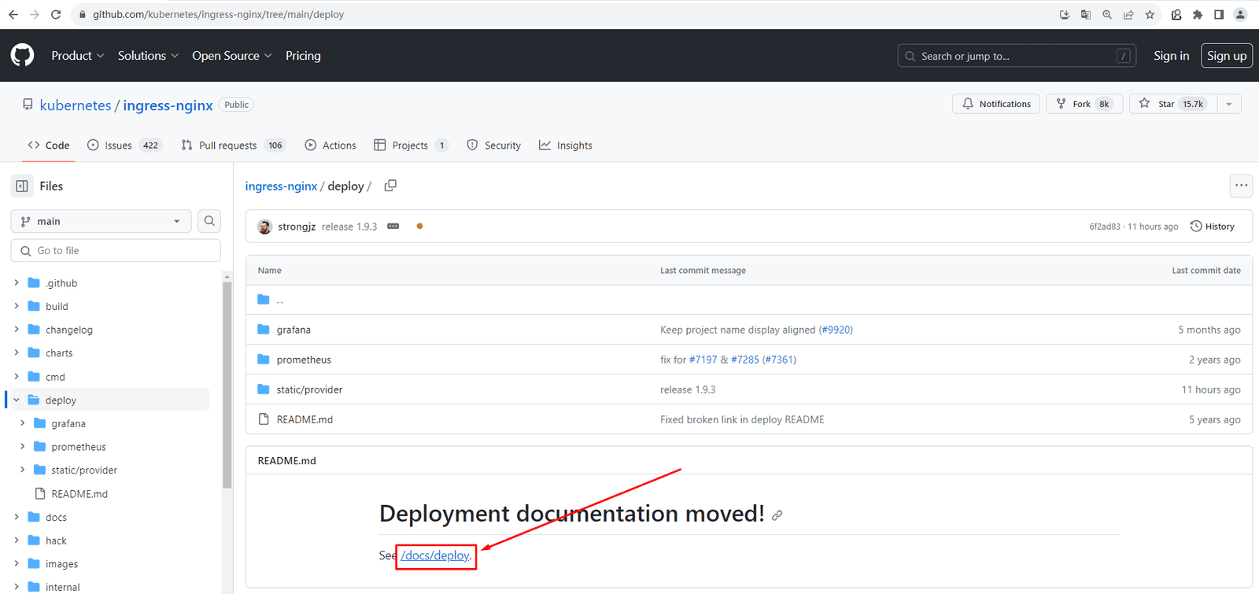Viewport: 1259px width, 594px height.
Task: Click the browser address bar URL
Action: pos(218,14)
